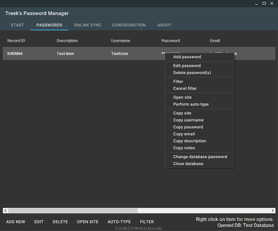Choose Change database password entry
278x231 pixels.
click(200, 157)
